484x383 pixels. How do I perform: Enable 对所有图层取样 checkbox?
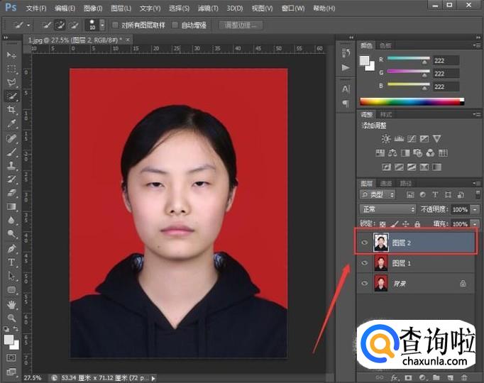click(x=115, y=25)
